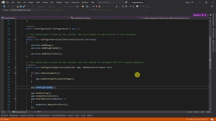Image resolution: width=216 pixels, height=121 pixels.
Task: Open the Debug menu
Action: 45,2
